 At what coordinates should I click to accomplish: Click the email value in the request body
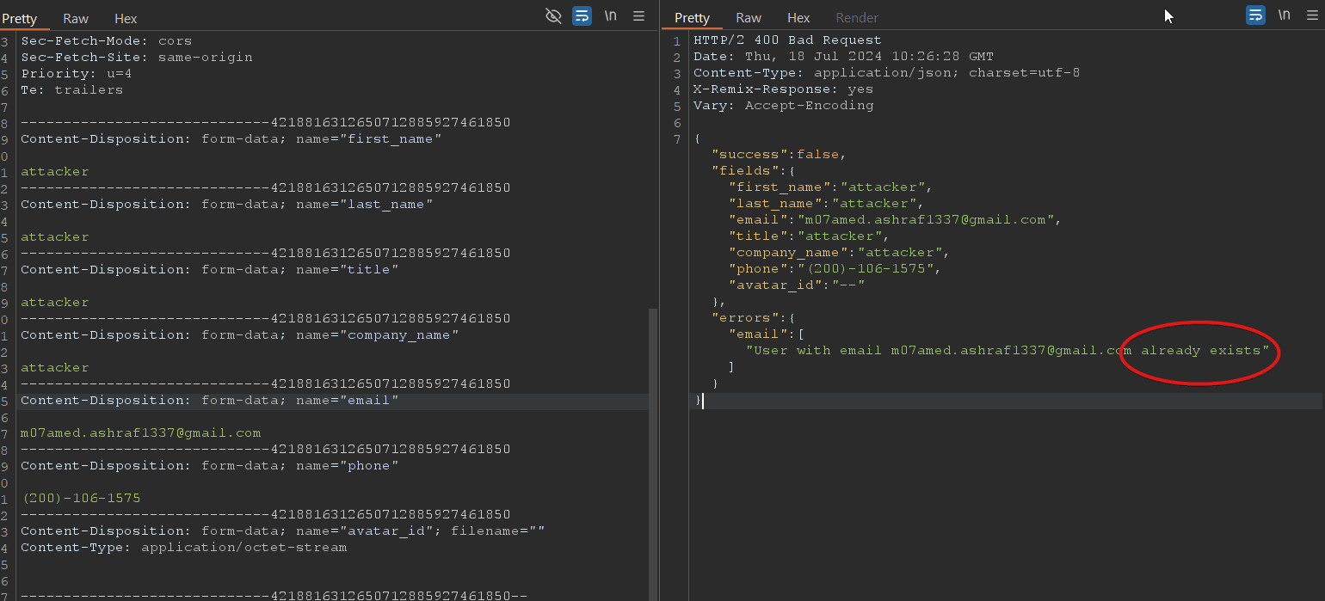(x=140, y=432)
